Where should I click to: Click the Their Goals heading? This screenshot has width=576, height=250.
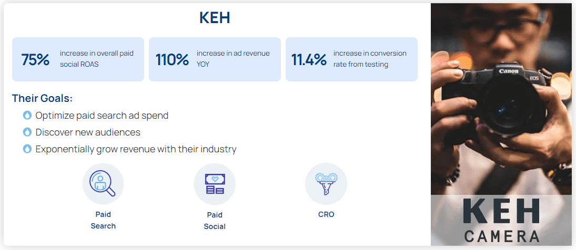(42, 98)
